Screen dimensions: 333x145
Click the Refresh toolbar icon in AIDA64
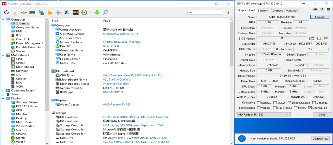7,12
